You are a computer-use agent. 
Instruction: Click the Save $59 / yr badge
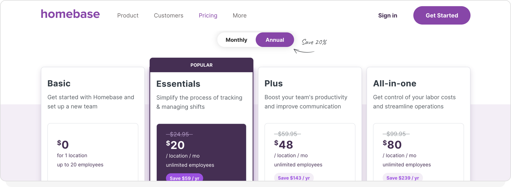tap(184, 178)
